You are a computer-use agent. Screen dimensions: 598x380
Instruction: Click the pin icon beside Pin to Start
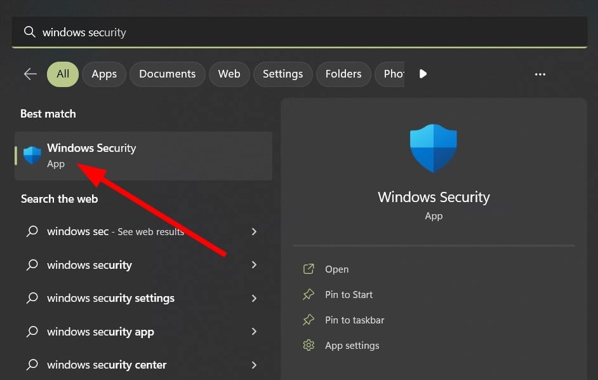309,294
